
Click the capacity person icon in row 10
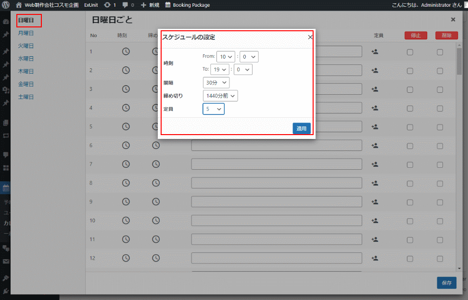[375, 220]
